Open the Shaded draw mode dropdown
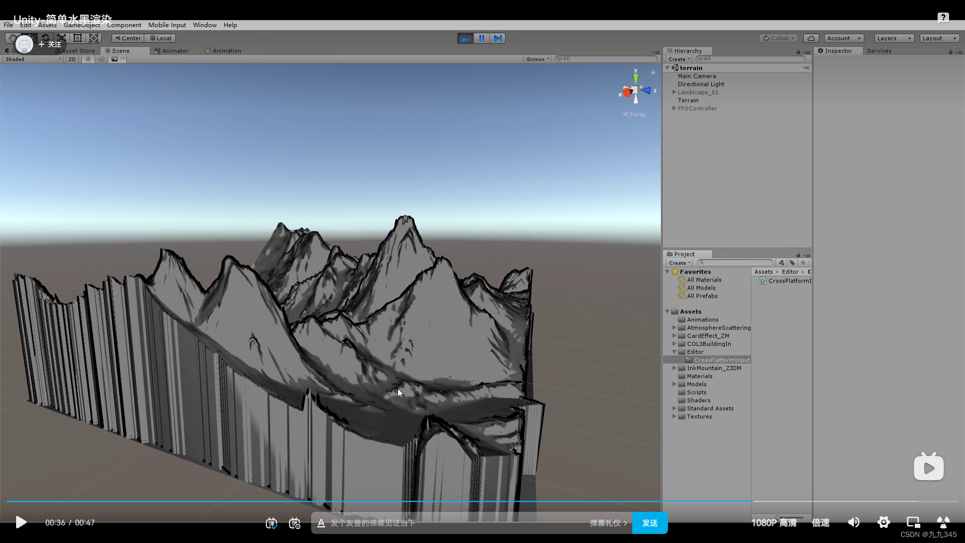965x543 pixels. pos(33,59)
